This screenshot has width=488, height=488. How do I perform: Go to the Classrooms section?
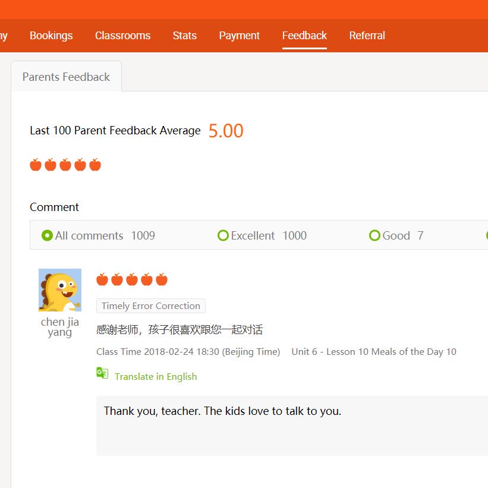click(x=122, y=36)
